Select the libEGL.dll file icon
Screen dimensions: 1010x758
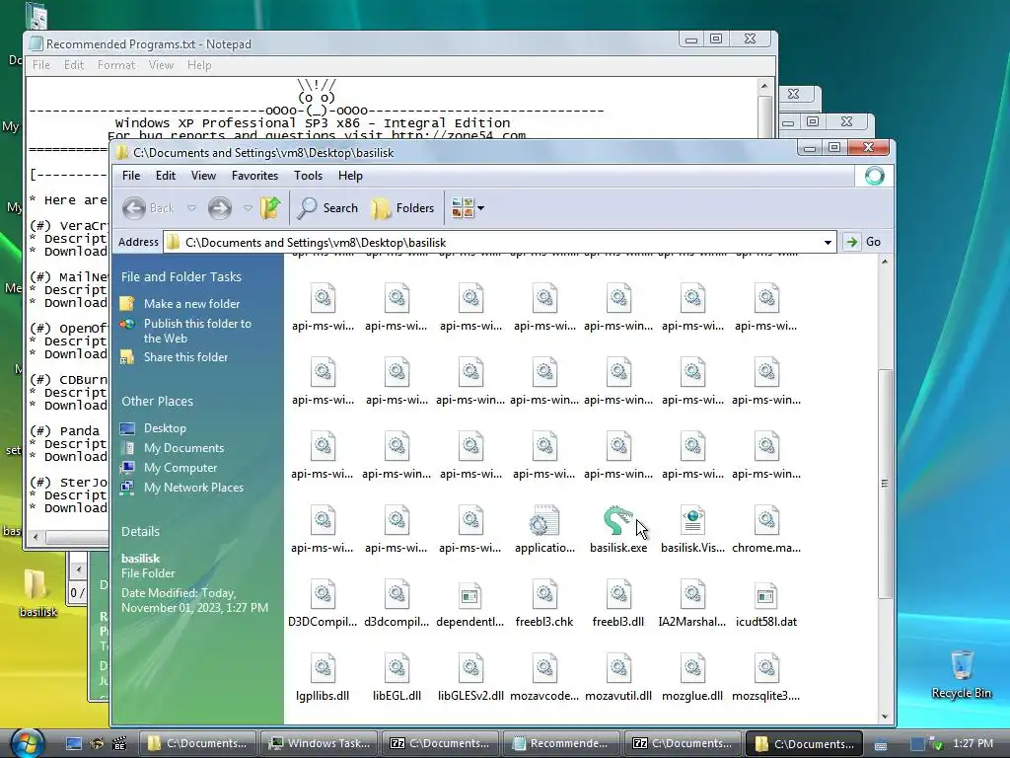(x=397, y=669)
